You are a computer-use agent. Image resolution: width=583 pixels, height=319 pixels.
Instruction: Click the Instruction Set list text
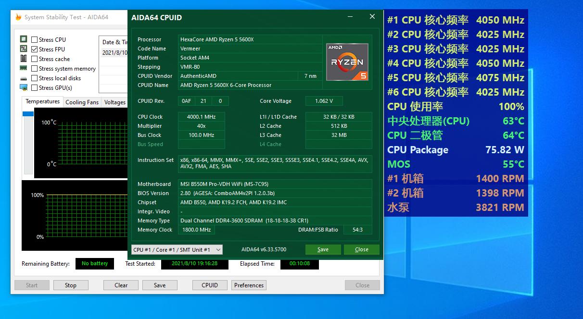[274, 163]
